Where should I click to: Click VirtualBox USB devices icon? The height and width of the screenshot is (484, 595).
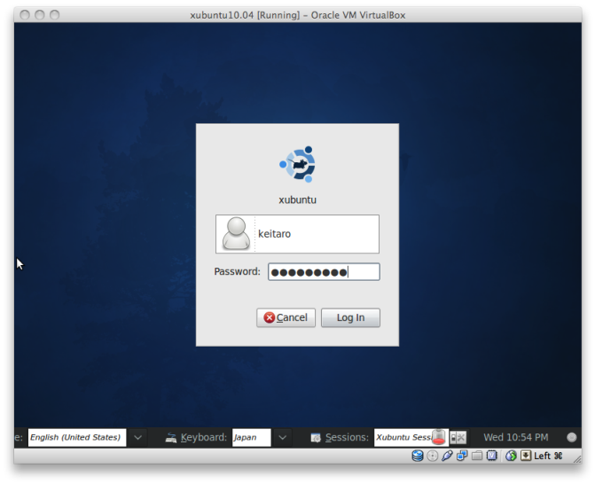(x=447, y=456)
